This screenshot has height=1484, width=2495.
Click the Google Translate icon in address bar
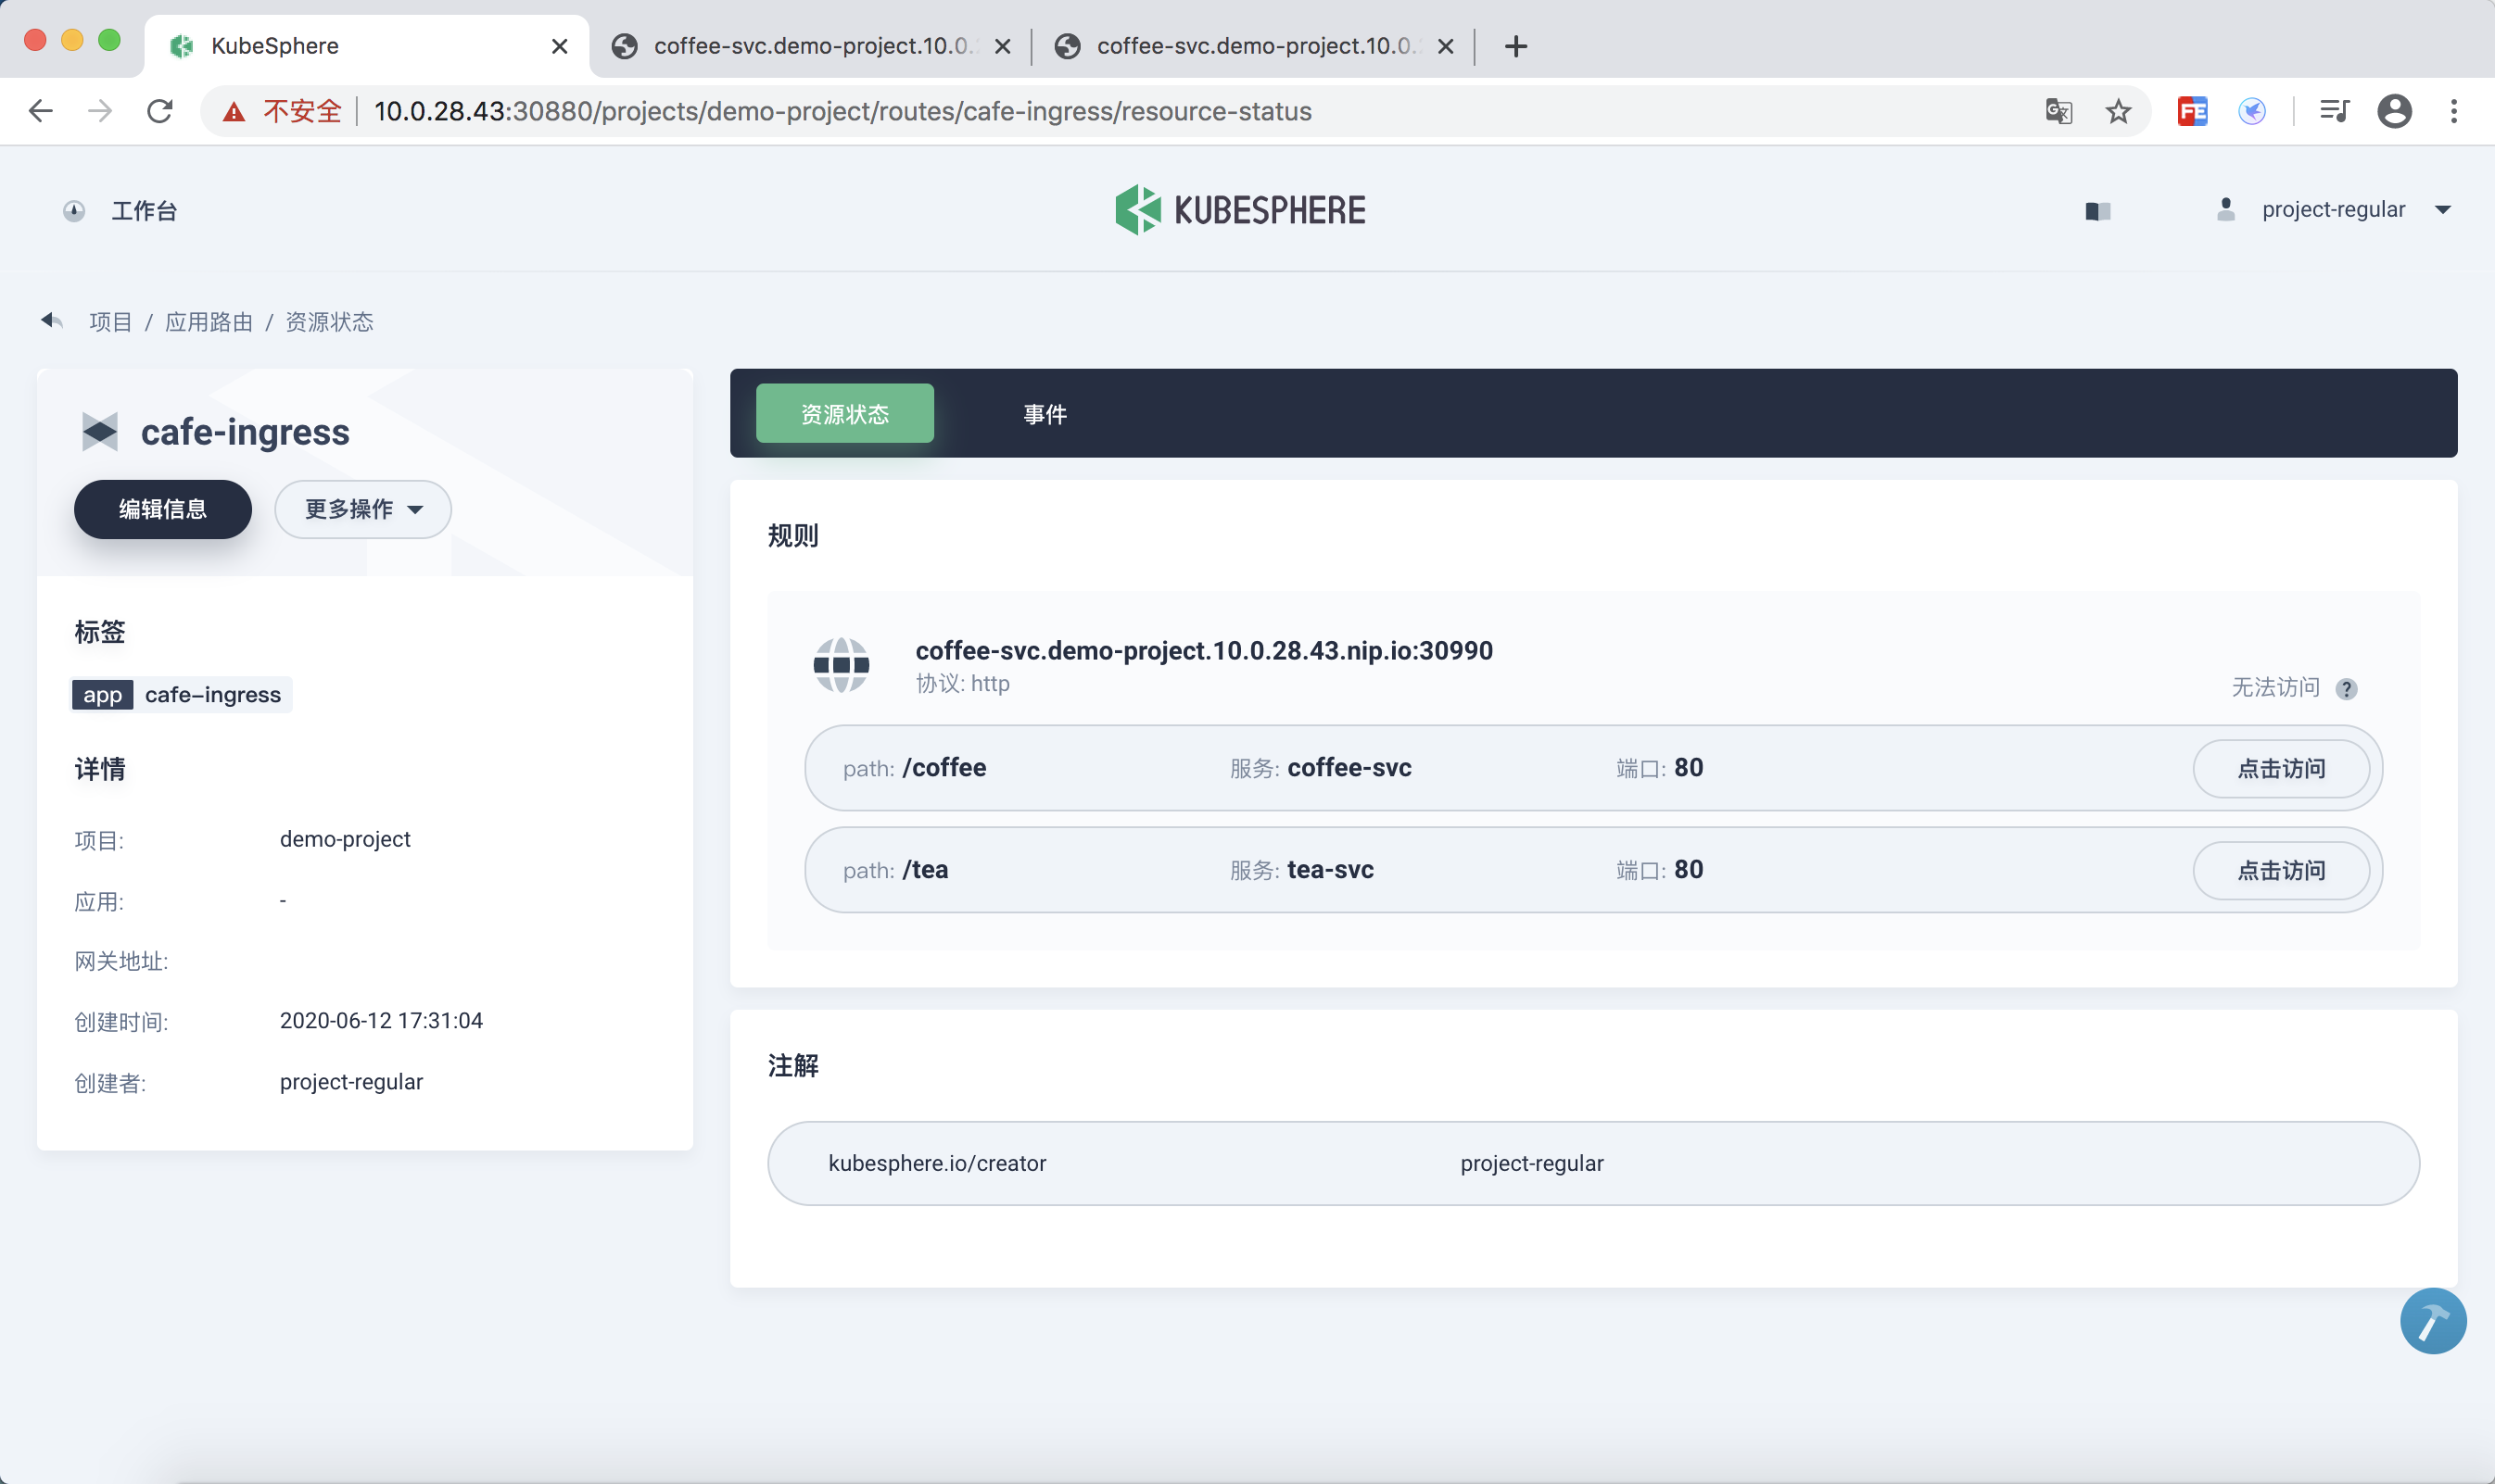(x=2058, y=111)
